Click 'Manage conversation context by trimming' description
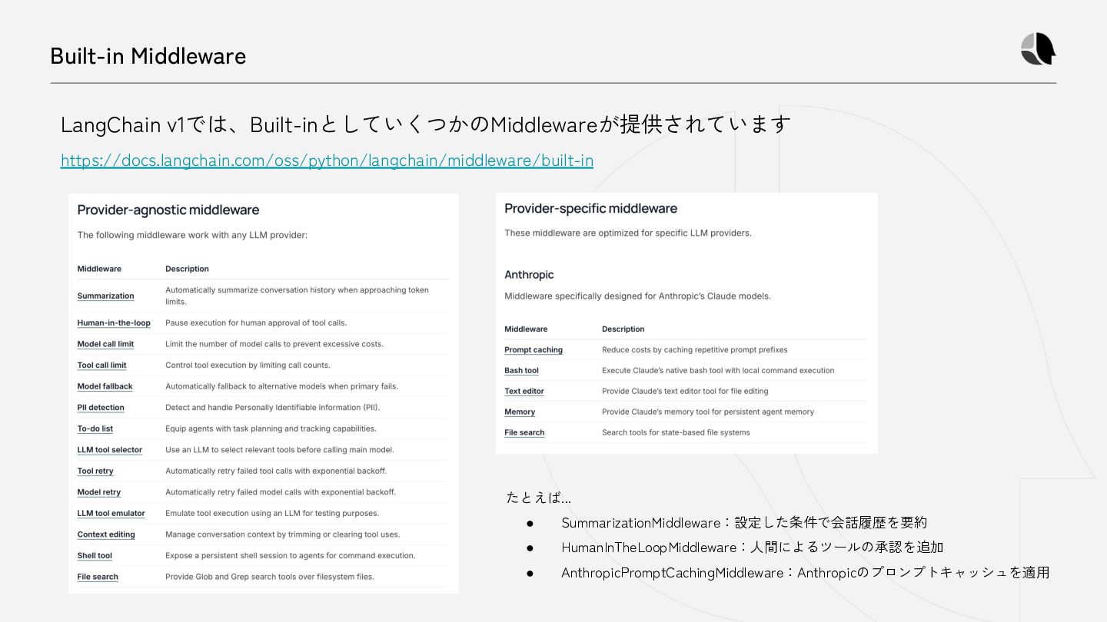This screenshot has height=622, width=1107. (283, 534)
